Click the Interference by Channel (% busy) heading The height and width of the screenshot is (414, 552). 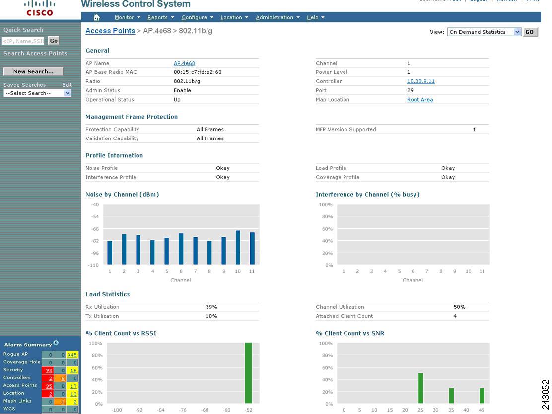pos(368,194)
